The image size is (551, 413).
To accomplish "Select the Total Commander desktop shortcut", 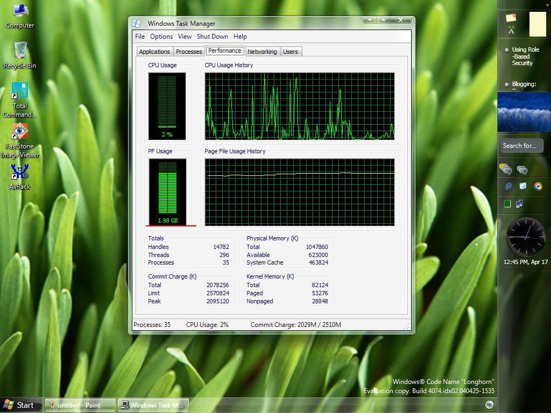I will pos(20,100).
